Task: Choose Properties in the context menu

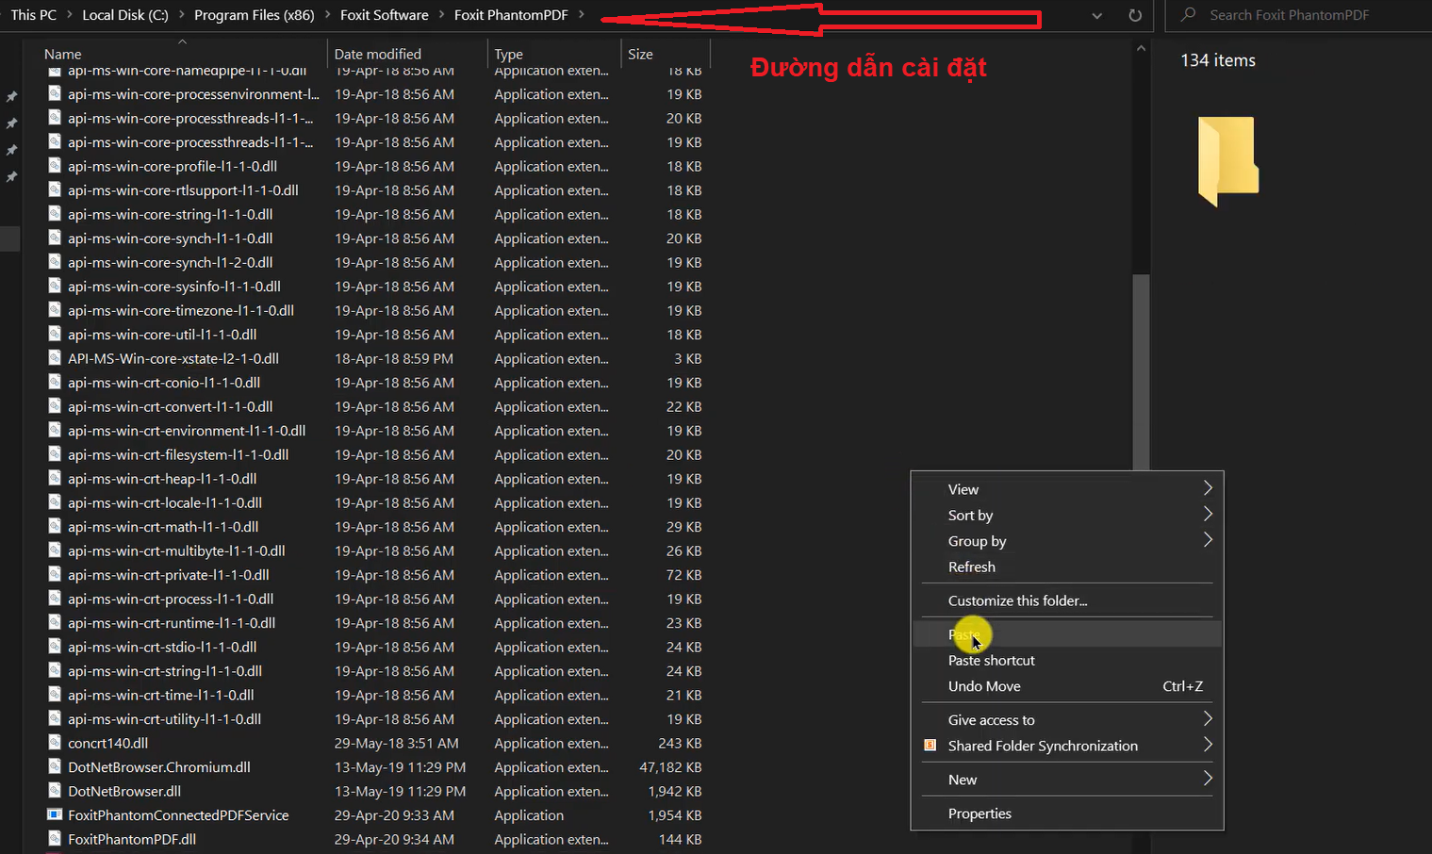Action: [x=979, y=813]
